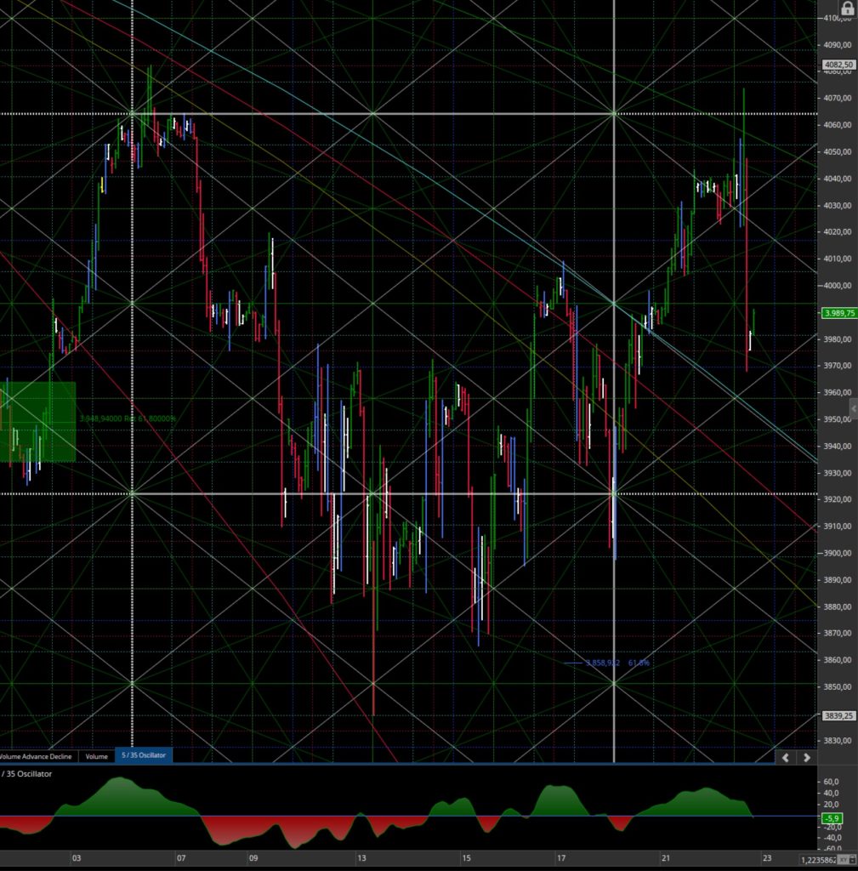This screenshot has height=871, width=858.
Task: Click the left arrow chart navigation button
Action: point(786,757)
